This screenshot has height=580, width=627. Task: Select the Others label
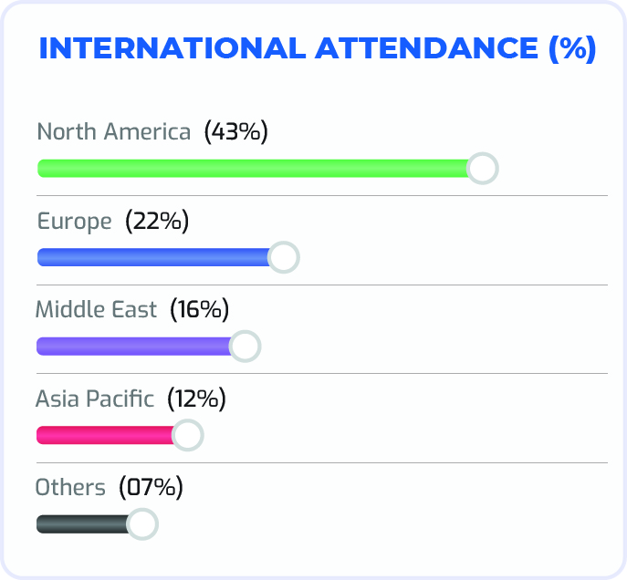pyautogui.click(x=70, y=488)
